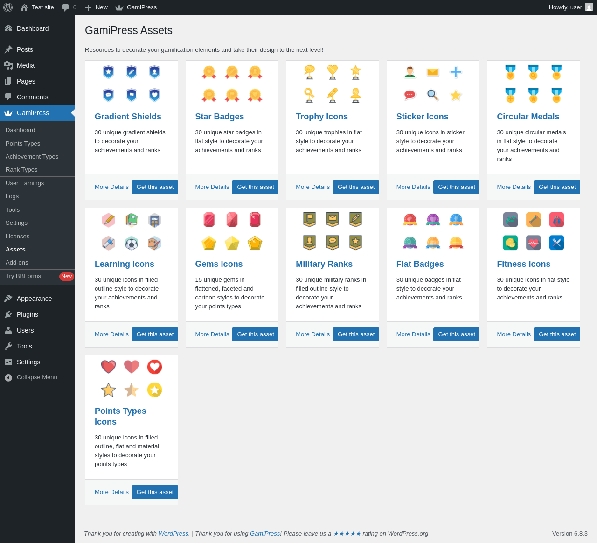The width and height of the screenshot is (597, 543).
Task: Click the GamiPress crown icon in admin bar
Action: point(119,7)
